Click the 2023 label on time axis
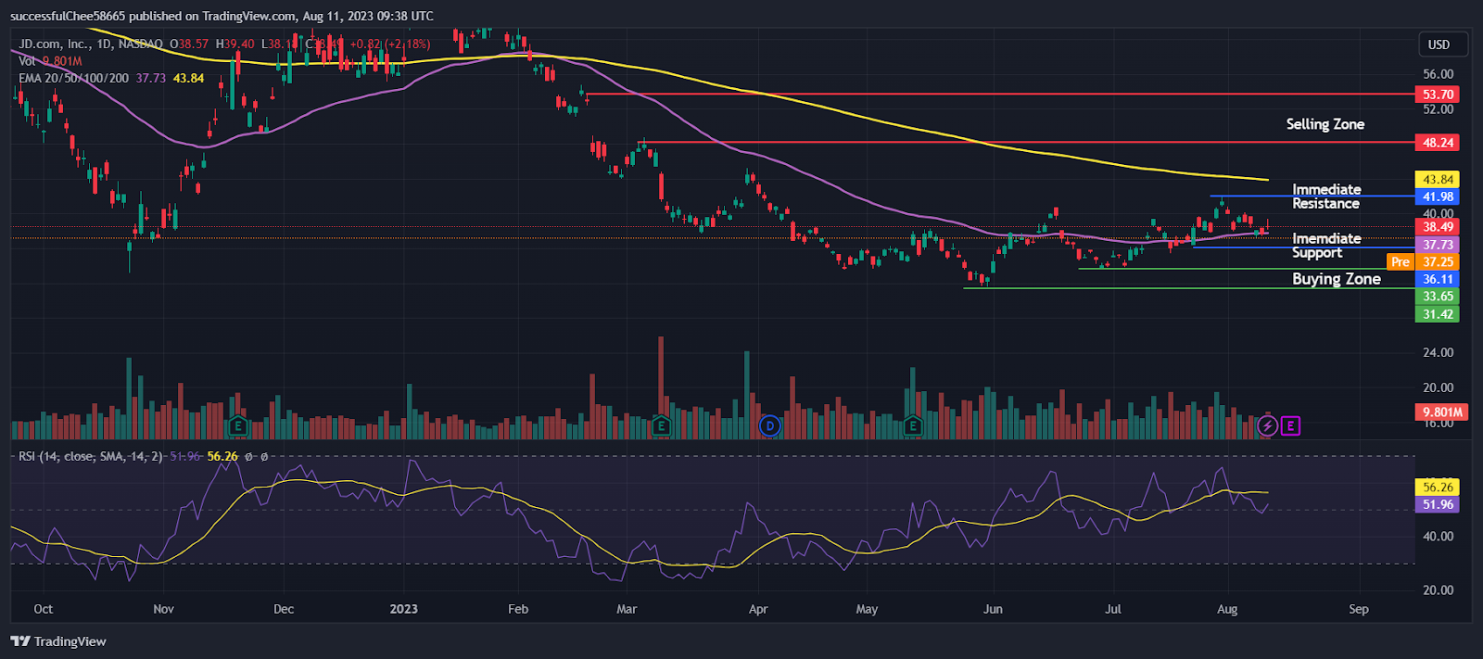This screenshot has width=1483, height=659. [403, 609]
